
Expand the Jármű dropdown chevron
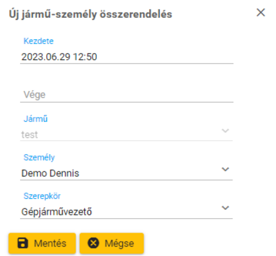pos(225,131)
